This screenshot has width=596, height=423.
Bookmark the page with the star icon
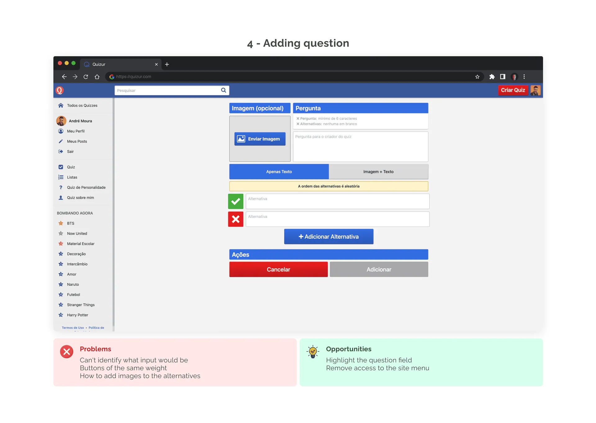[477, 77]
